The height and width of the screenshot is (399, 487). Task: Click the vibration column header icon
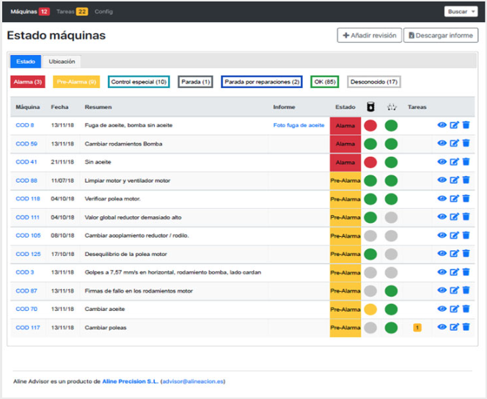point(392,107)
